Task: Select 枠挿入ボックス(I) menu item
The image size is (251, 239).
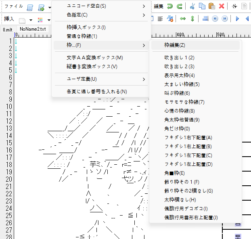Action: [x=101, y=27]
